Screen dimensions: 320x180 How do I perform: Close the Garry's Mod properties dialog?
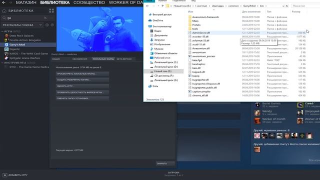coord(165,163)
